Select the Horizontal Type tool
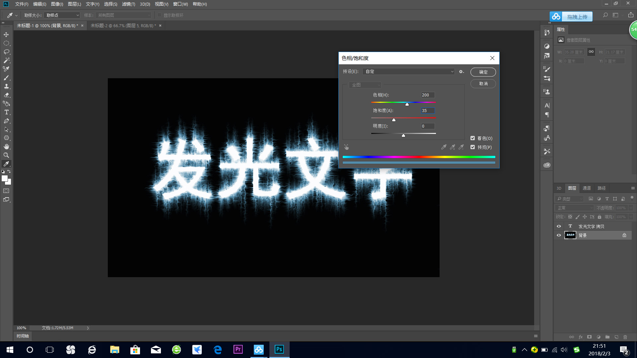The width and height of the screenshot is (637, 358). click(6, 112)
